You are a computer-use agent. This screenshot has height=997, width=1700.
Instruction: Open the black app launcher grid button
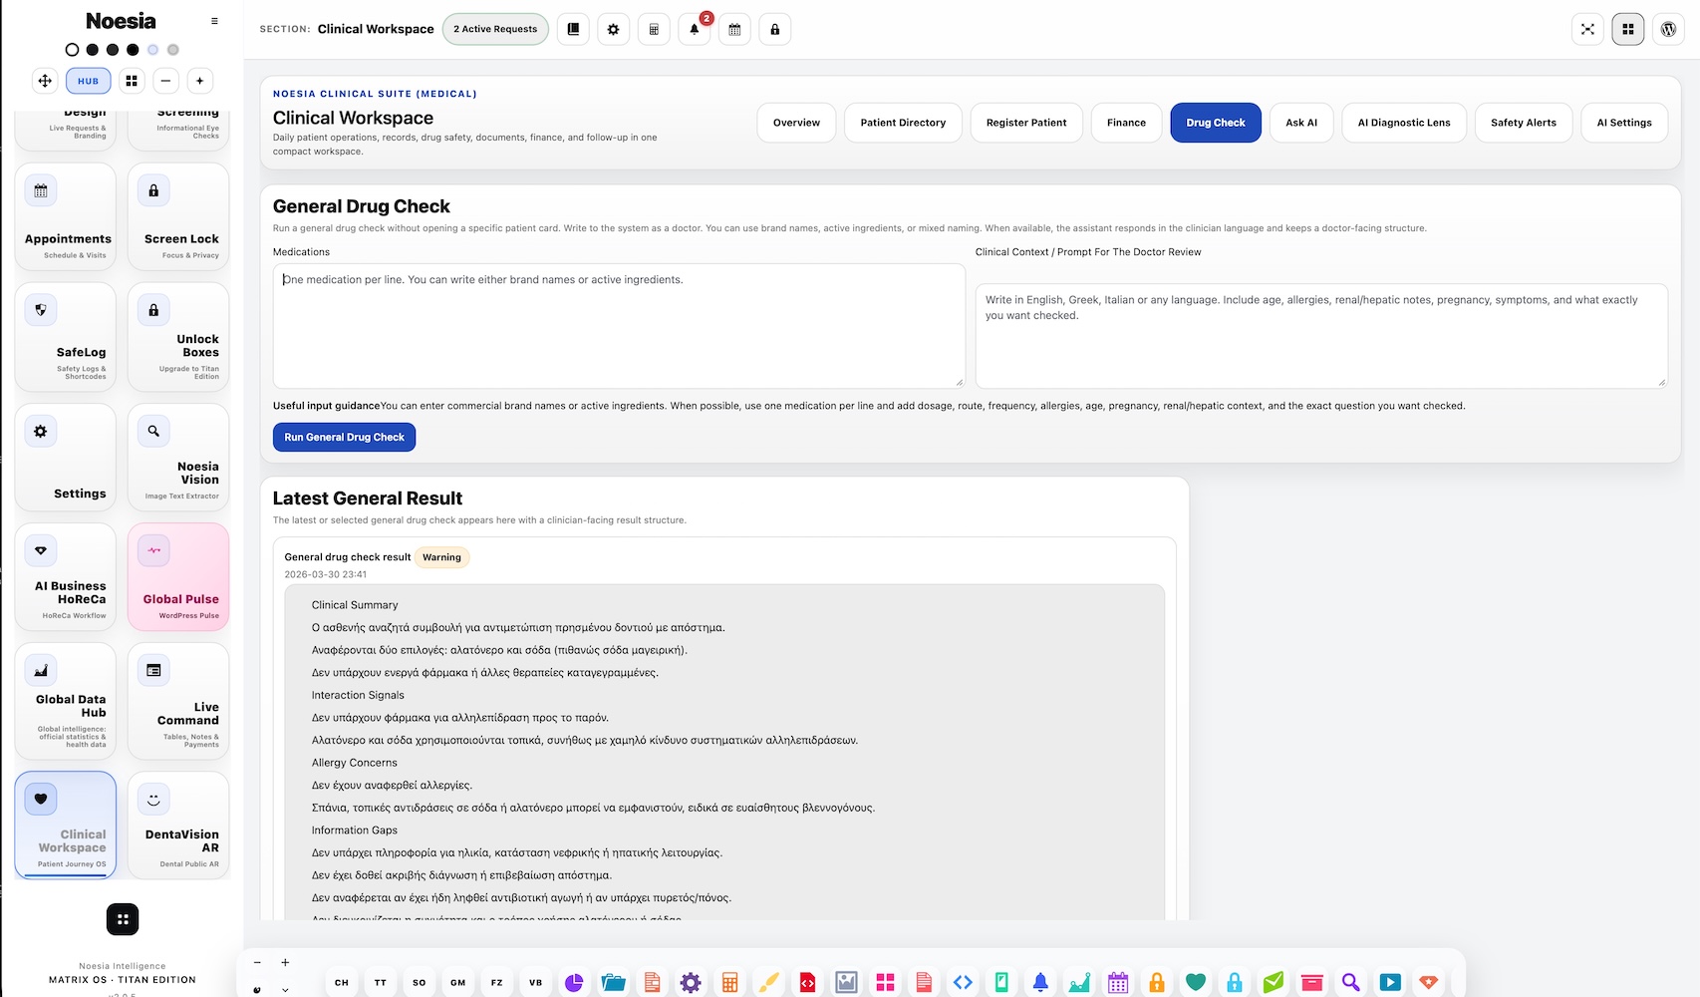click(123, 919)
